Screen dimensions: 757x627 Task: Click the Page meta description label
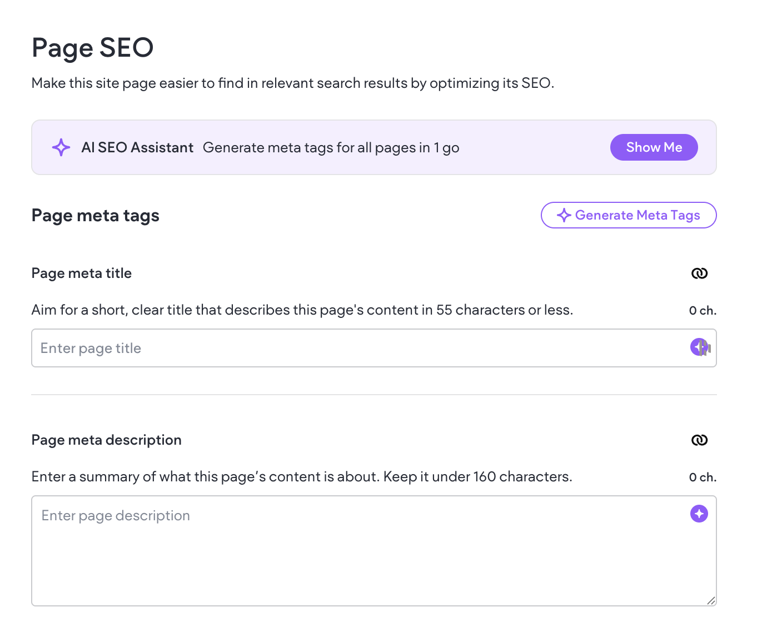(106, 440)
